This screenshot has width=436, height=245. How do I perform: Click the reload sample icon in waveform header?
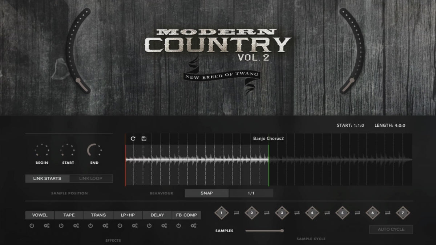pos(133,139)
